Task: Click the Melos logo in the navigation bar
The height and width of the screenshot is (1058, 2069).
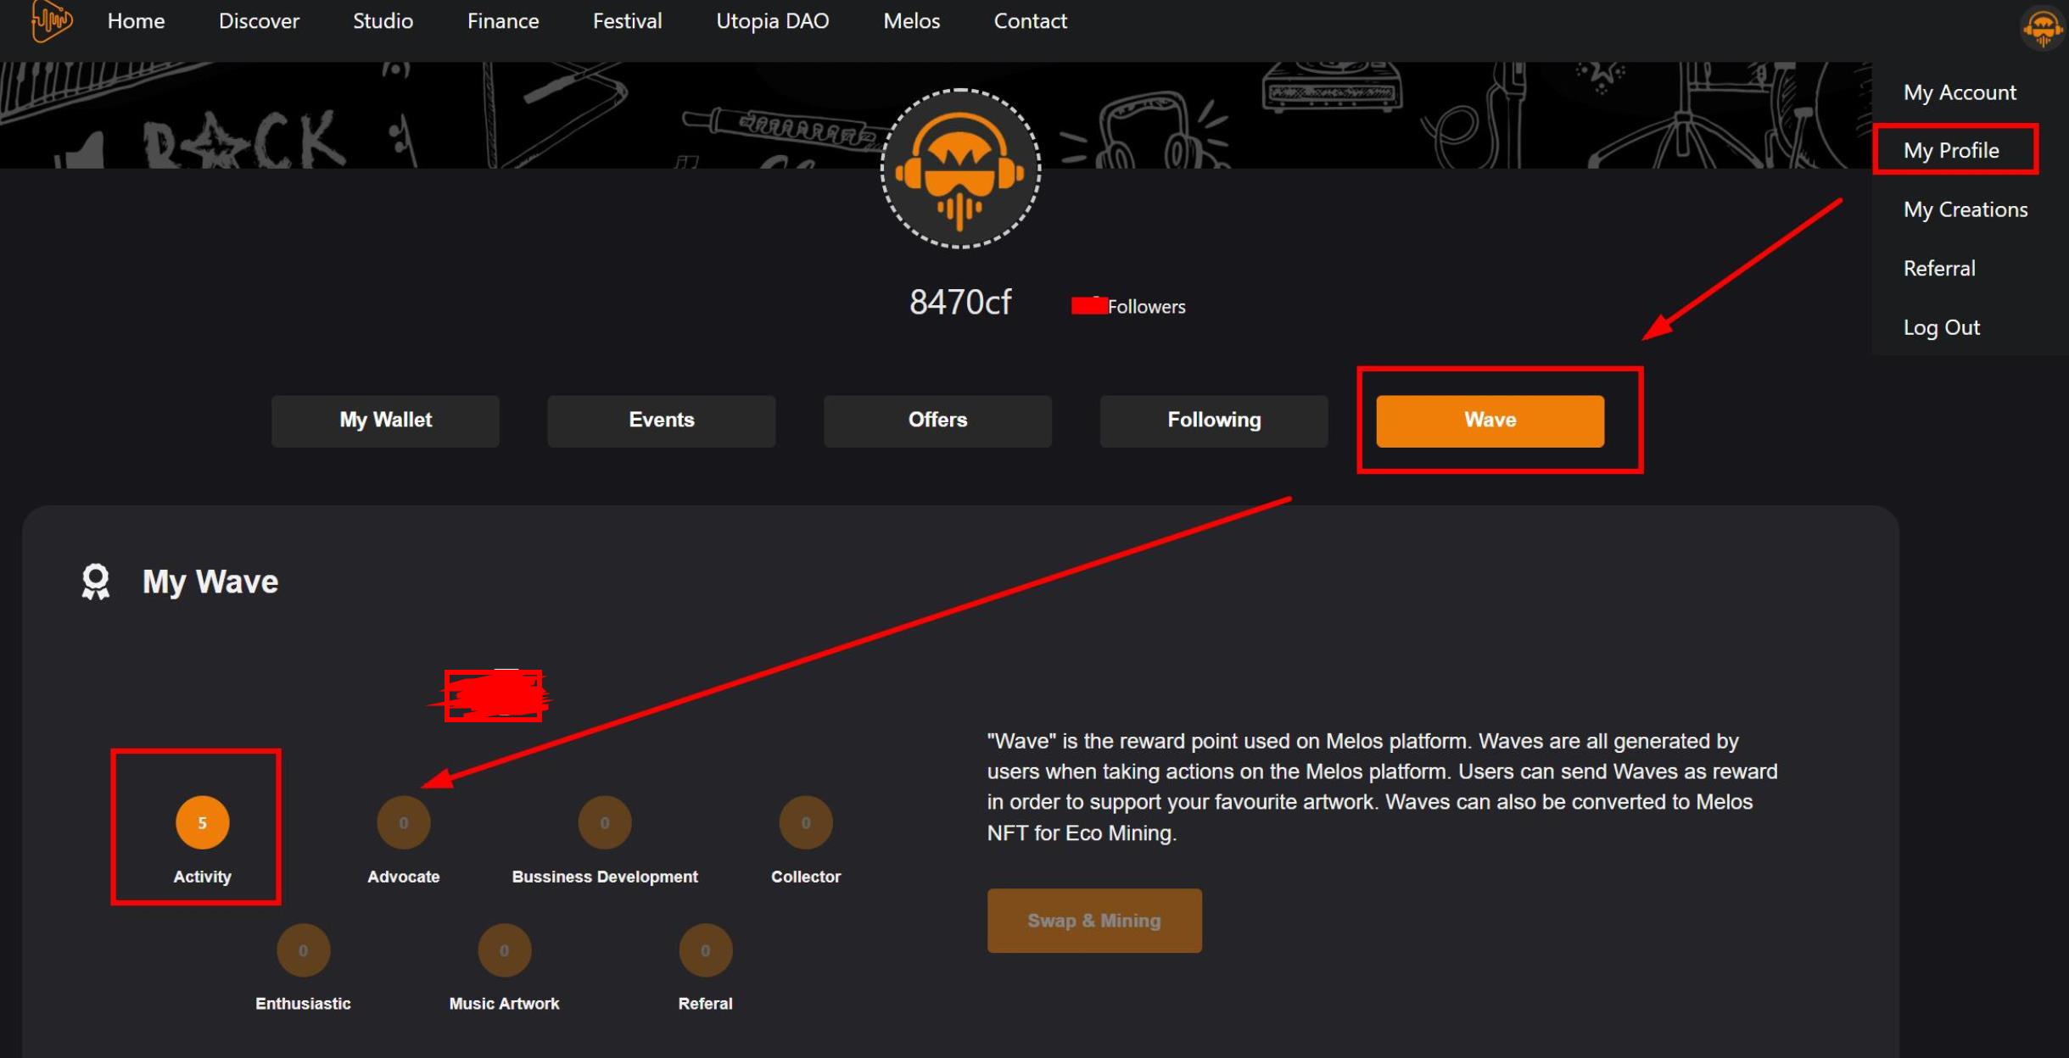Action: (51, 20)
